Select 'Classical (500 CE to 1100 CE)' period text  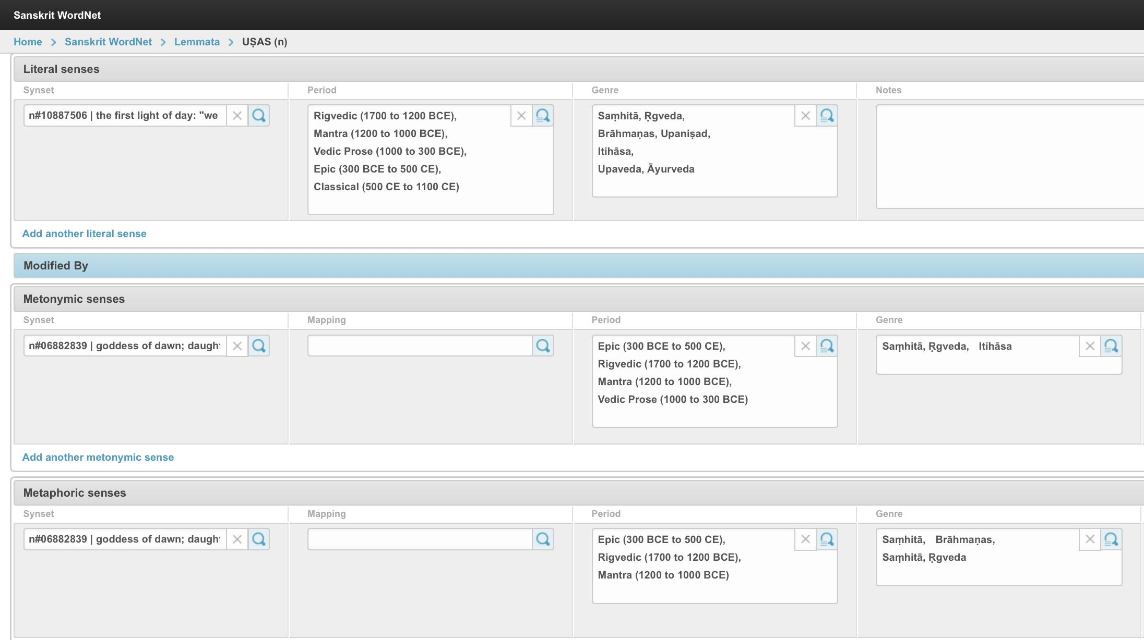pos(386,187)
